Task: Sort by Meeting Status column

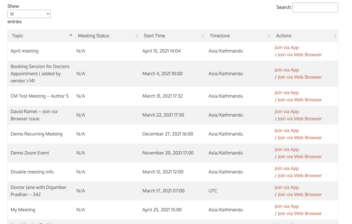Action: tap(94, 36)
